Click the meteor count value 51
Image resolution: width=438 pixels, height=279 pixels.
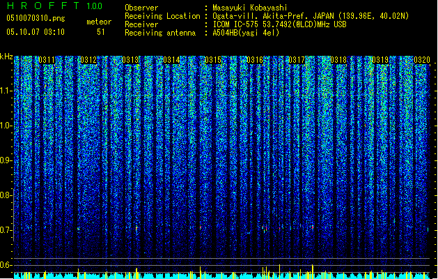pyautogui.click(x=101, y=32)
